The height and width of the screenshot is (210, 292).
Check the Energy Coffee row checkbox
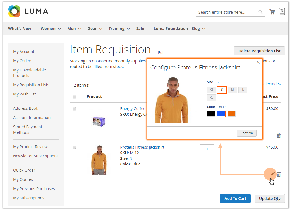74,109
